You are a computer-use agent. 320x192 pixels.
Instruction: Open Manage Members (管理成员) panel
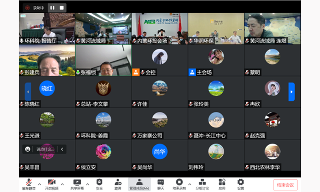tap(139, 183)
